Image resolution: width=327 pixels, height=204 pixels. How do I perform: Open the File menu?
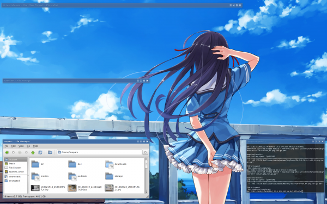pos(7,146)
